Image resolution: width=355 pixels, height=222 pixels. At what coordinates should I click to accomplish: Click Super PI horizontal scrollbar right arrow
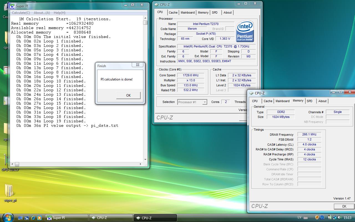(141, 164)
